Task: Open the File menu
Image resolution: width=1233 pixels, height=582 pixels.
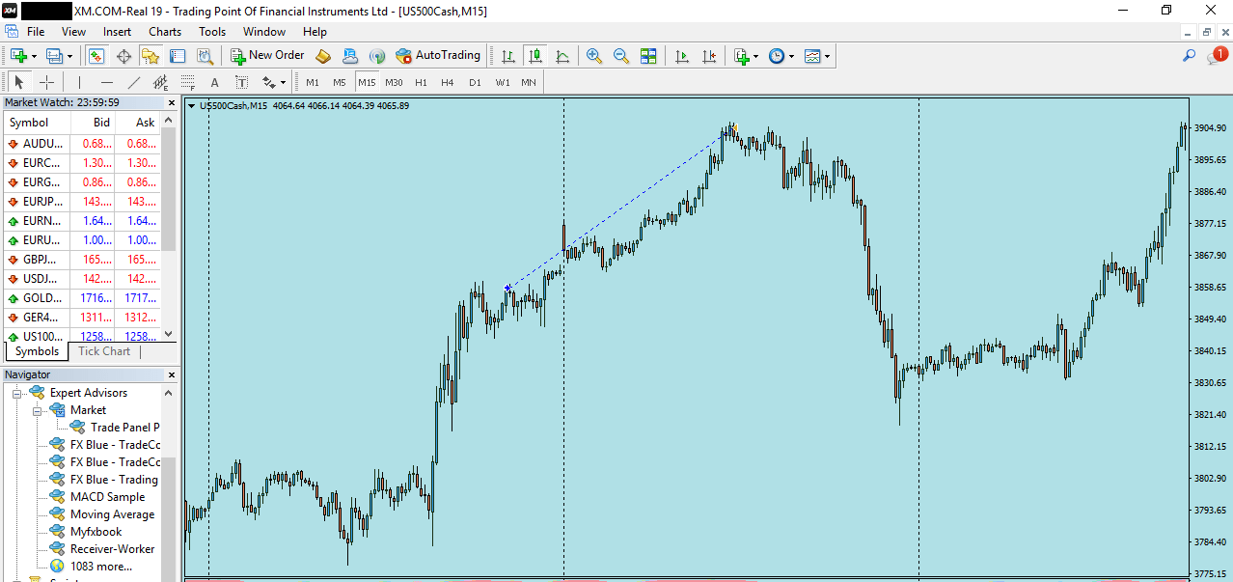Action: (36, 32)
